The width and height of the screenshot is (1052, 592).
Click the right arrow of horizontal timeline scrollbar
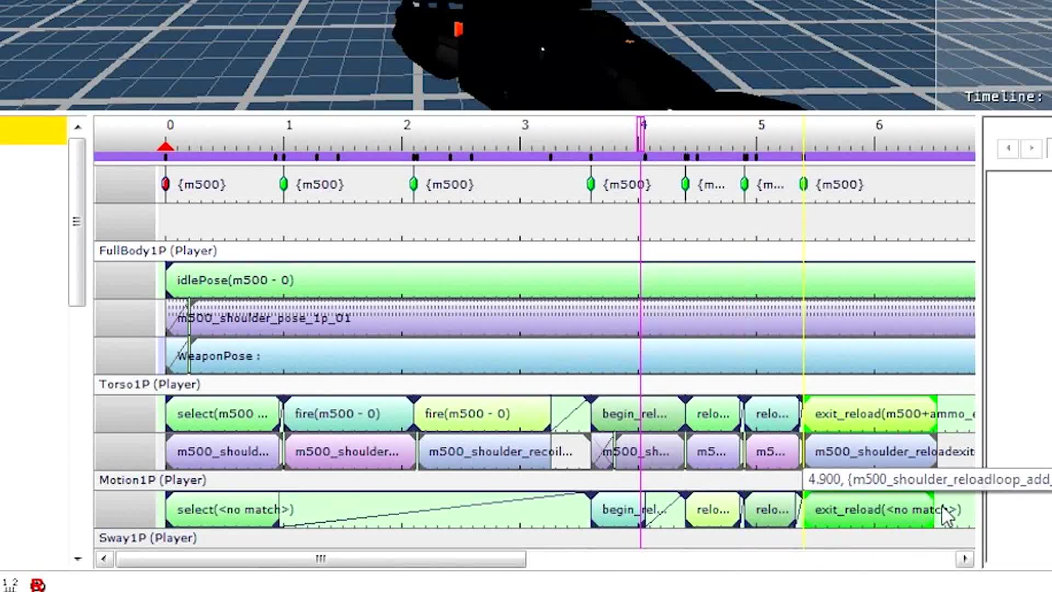tap(964, 559)
